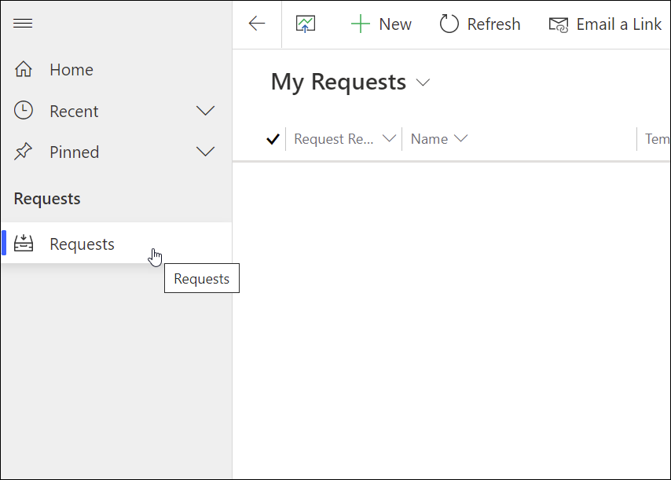Toggle the select-all checkmark column header

click(x=273, y=139)
